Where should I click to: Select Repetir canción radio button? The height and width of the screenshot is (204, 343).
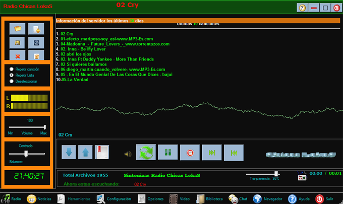tap(12, 69)
